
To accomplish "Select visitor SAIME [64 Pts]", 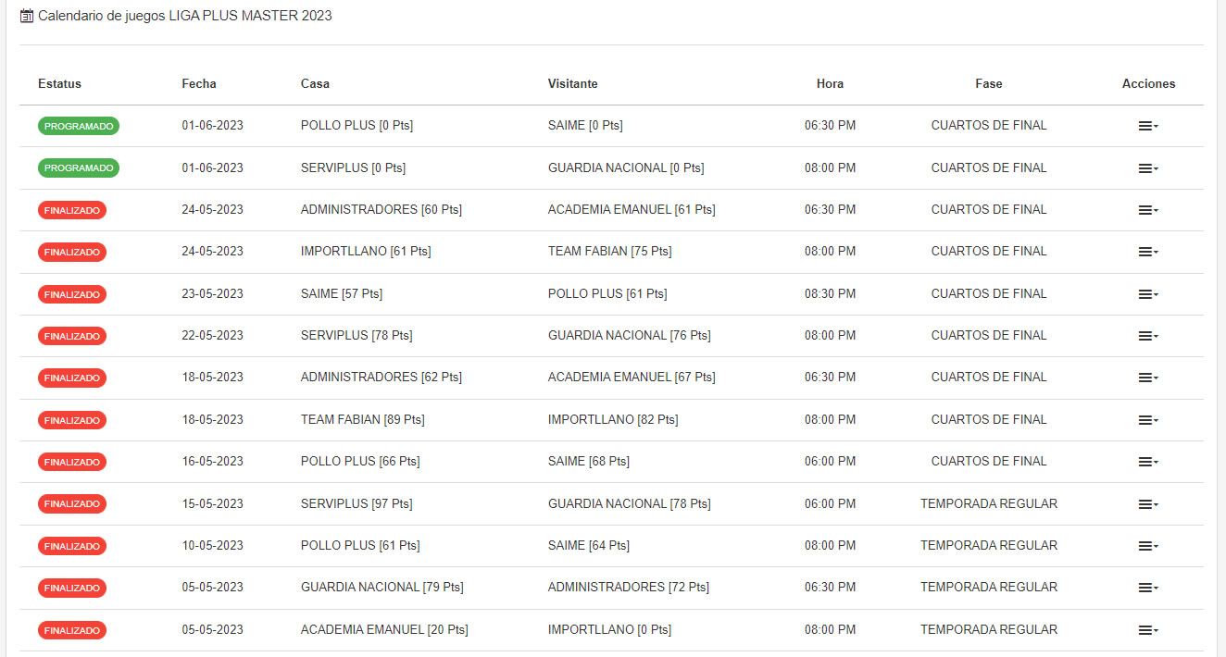I will [x=589, y=546].
